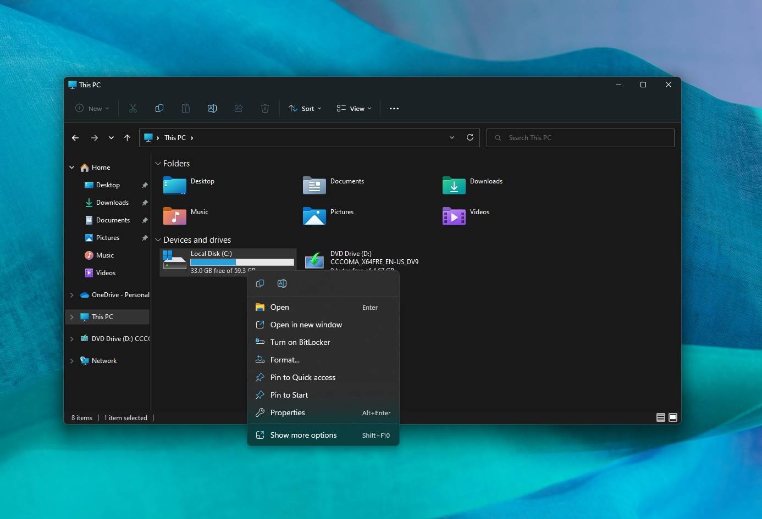Choose Format... from the context menu
Viewport: 762px width, 519px height.
pyautogui.click(x=285, y=360)
